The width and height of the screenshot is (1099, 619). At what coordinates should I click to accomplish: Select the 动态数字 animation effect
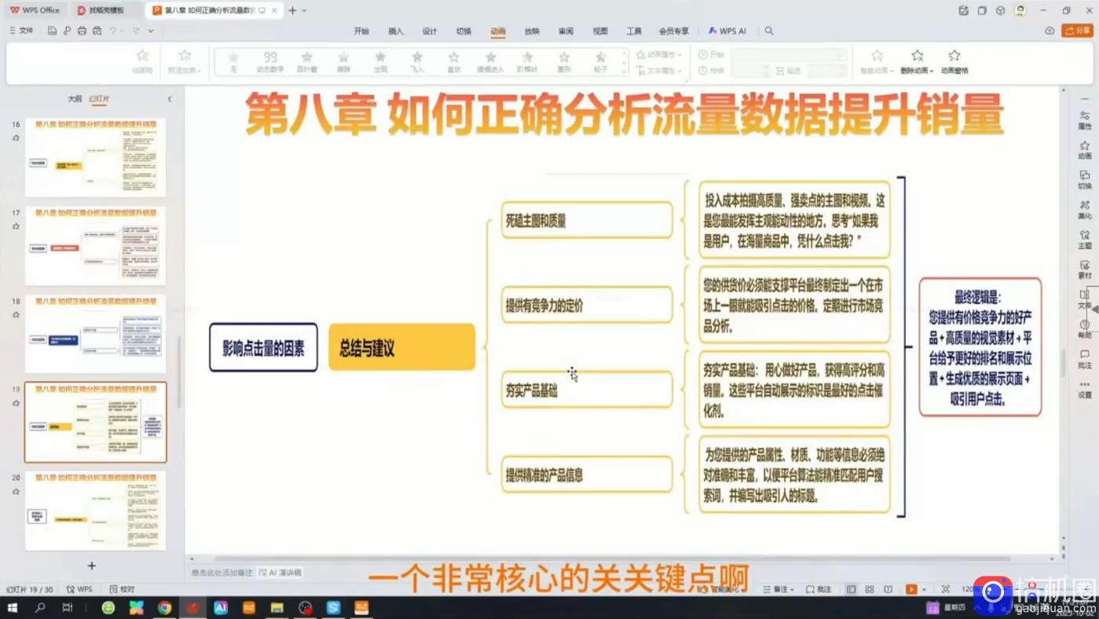pos(270,62)
